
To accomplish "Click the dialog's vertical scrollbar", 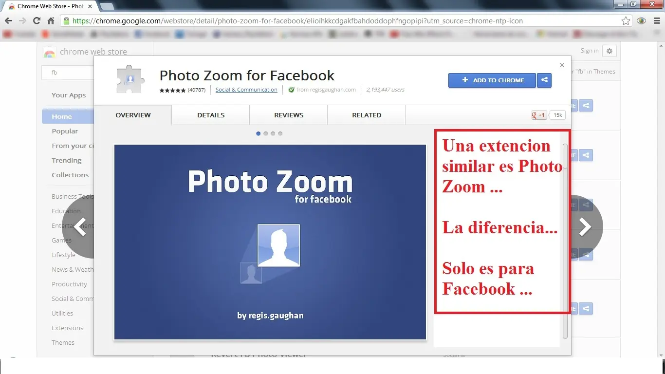I will click(565, 241).
